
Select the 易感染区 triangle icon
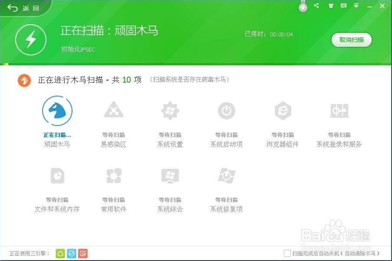coord(113,110)
